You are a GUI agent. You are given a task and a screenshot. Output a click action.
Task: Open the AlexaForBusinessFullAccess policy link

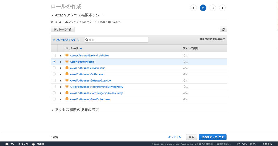[86, 74]
